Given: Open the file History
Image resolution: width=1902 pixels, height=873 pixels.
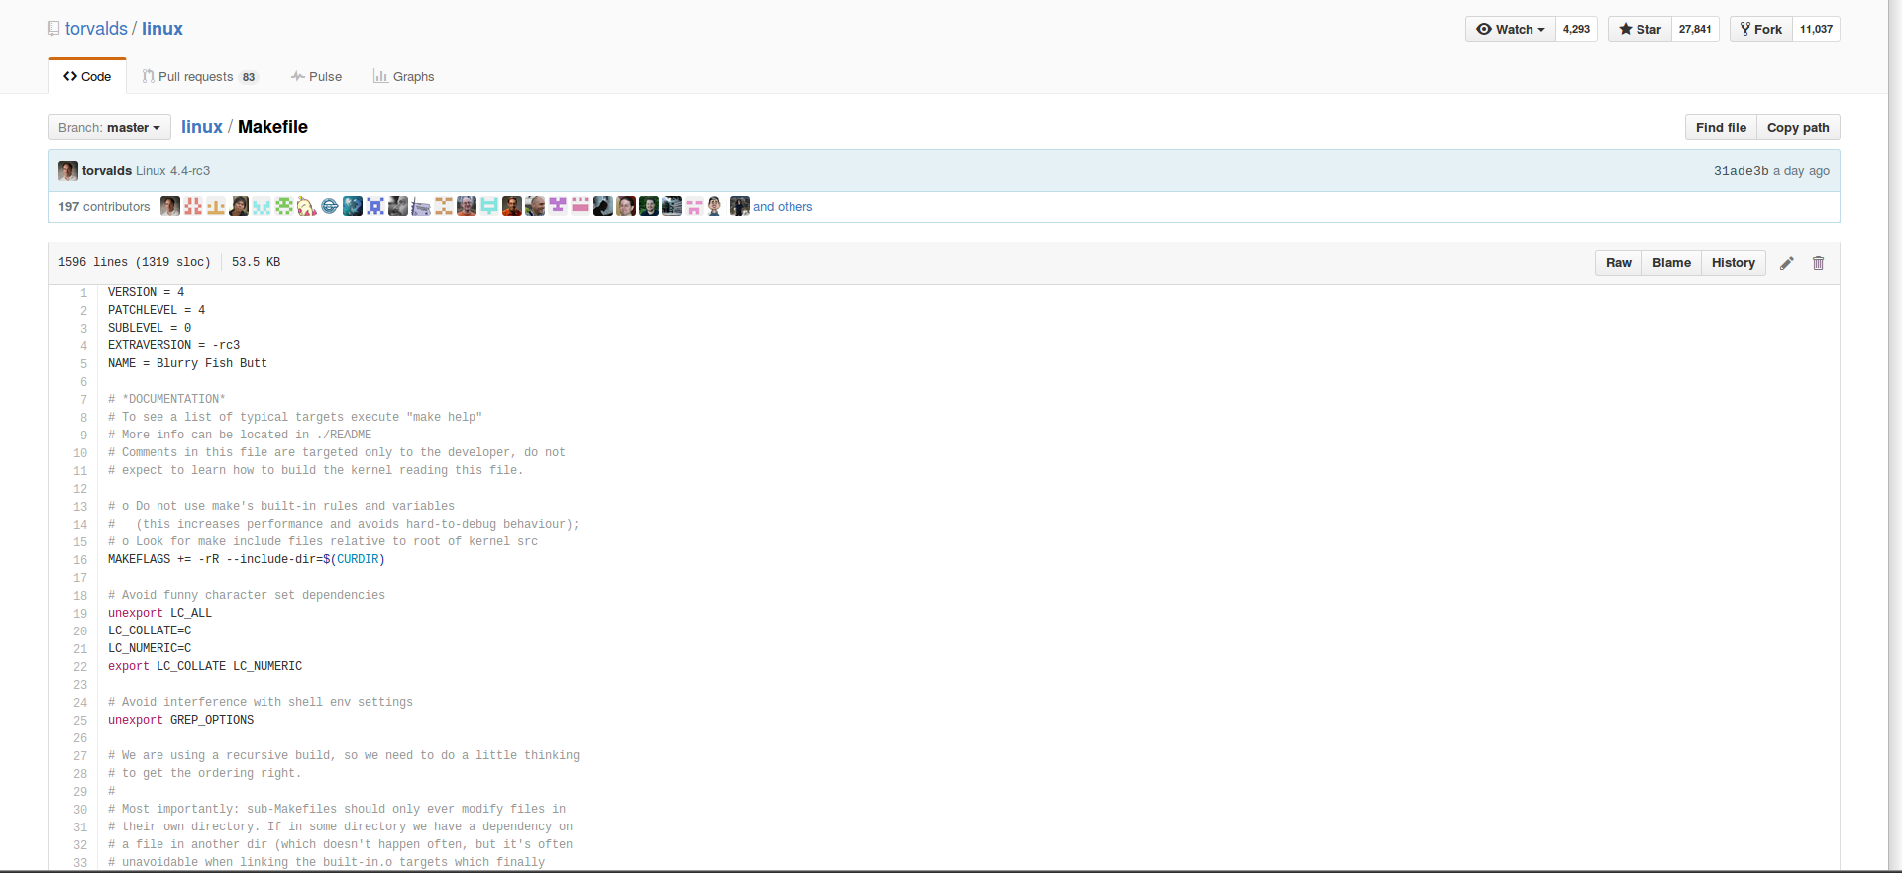Looking at the screenshot, I should (1733, 263).
